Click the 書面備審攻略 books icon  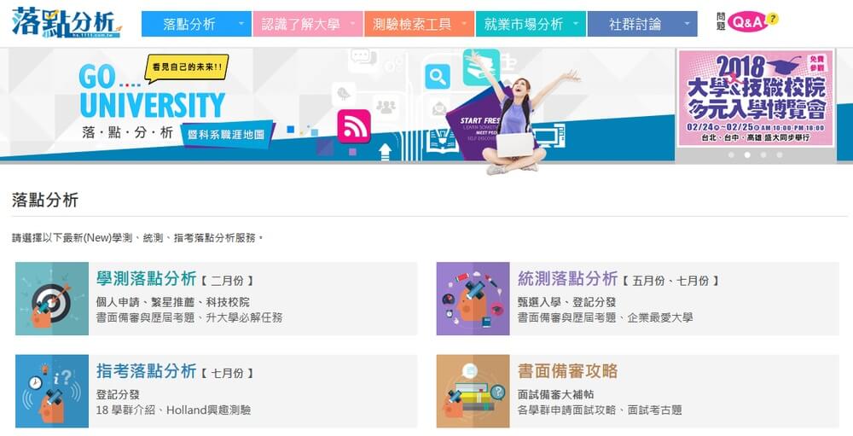[x=473, y=392]
